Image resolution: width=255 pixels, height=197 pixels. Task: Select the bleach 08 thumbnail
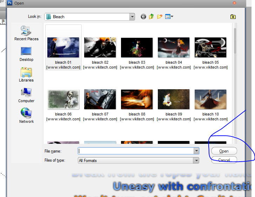[x=137, y=99]
